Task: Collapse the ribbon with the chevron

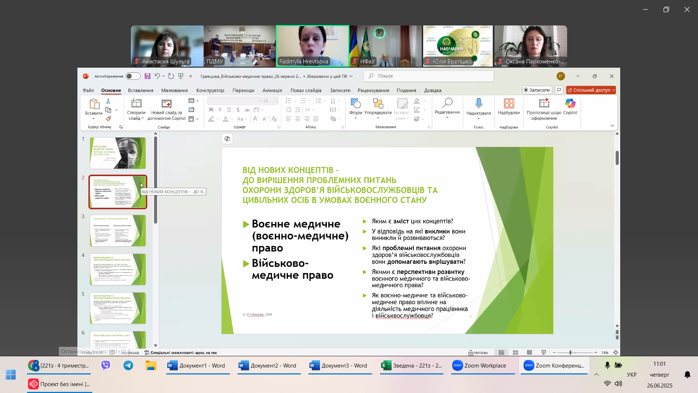Action: tap(612, 126)
